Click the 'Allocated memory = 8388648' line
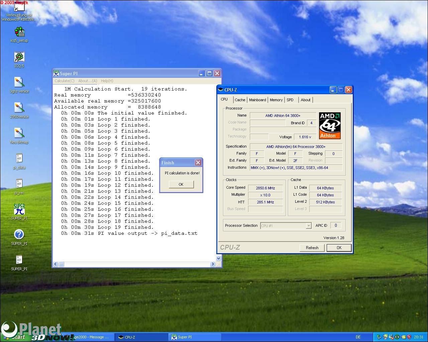428x342 pixels. 108,107
